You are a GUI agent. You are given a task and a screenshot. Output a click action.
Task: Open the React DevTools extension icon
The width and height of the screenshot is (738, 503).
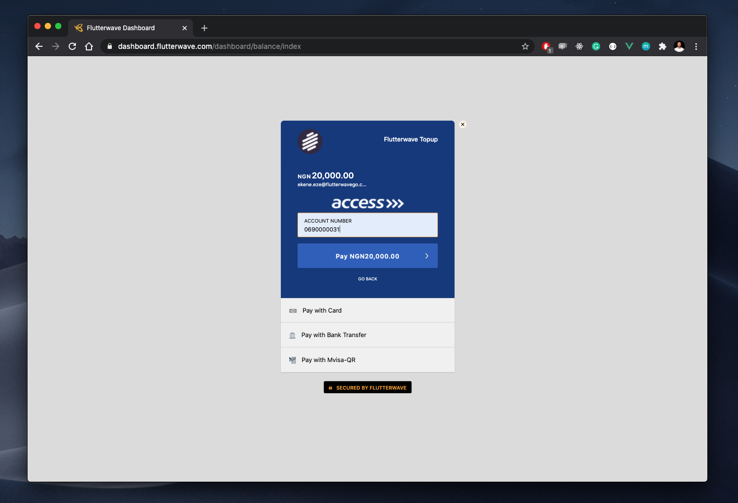coord(579,46)
